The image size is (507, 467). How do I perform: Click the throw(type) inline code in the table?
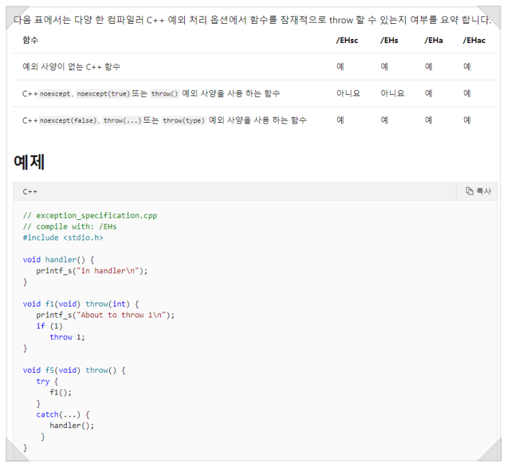point(184,121)
